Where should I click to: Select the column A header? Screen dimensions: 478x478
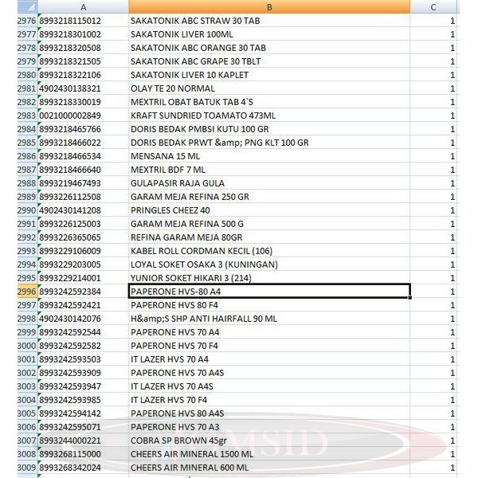click(x=82, y=6)
